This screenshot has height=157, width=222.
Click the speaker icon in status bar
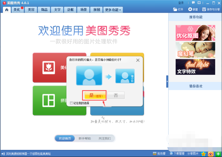pyautogui.click(x=3, y=154)
